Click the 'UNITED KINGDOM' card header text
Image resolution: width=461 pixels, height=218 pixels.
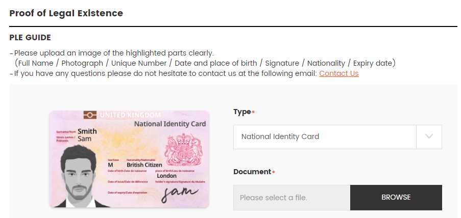point(130,115)
